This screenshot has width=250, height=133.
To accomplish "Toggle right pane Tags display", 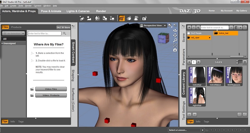I will pos(206,121).
